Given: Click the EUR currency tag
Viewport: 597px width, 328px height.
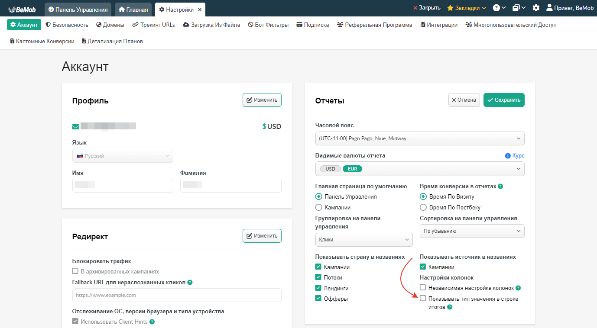Looking at the screenshot, I should (x=352, y=169).
